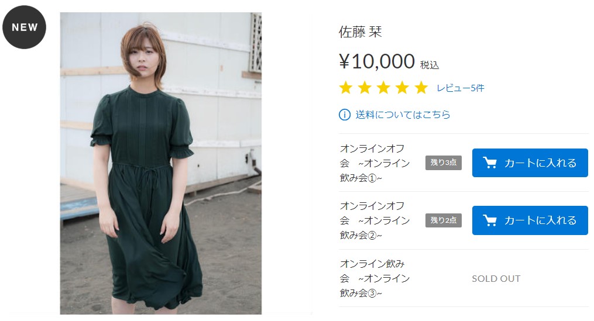Click the fourth yellow rating star
Viewport: 594px width, 321px height.
[402, 88]
